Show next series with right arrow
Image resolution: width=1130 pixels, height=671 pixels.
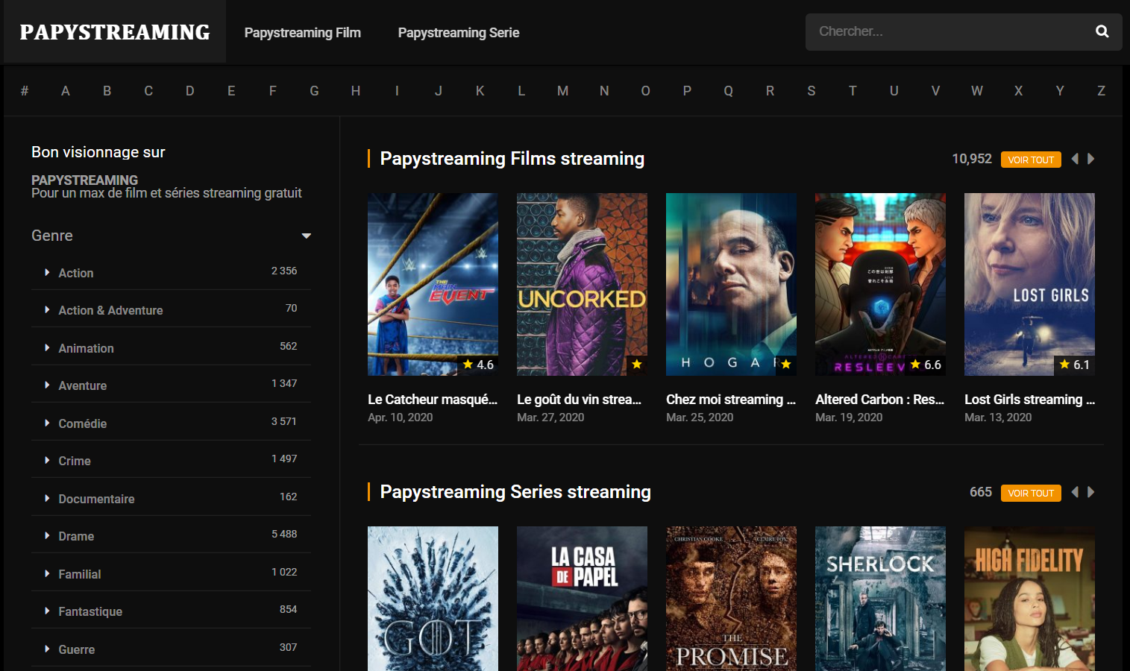[1091, 492]
